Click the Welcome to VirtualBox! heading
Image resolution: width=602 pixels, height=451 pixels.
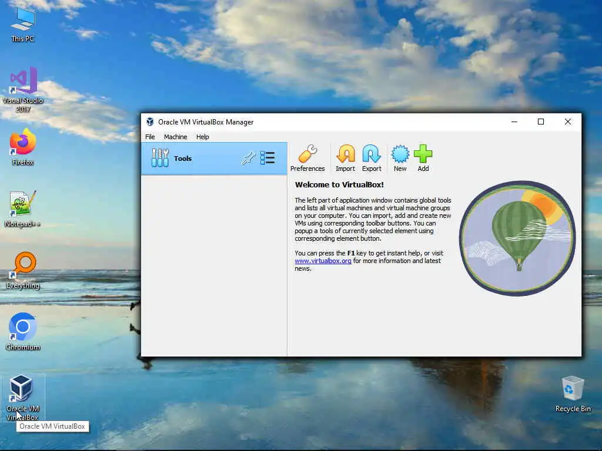coord(339,184)
